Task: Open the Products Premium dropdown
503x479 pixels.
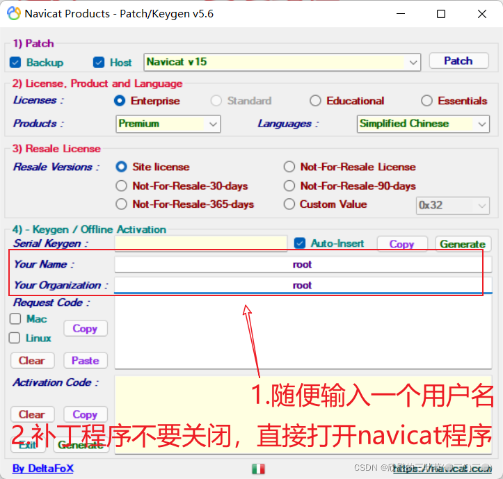Action: point(168,124)
